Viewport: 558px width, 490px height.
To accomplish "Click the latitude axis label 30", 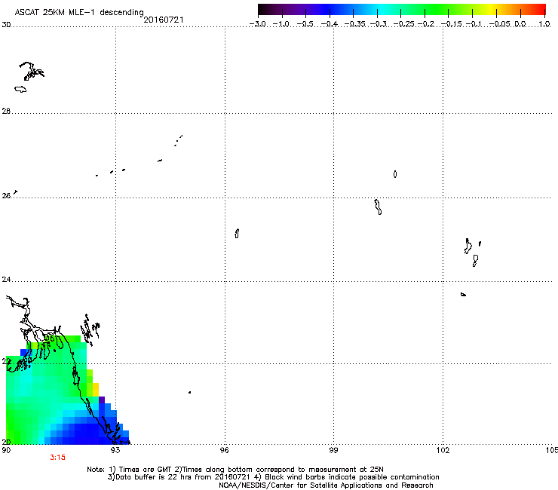I will click(x=6, y=25).
